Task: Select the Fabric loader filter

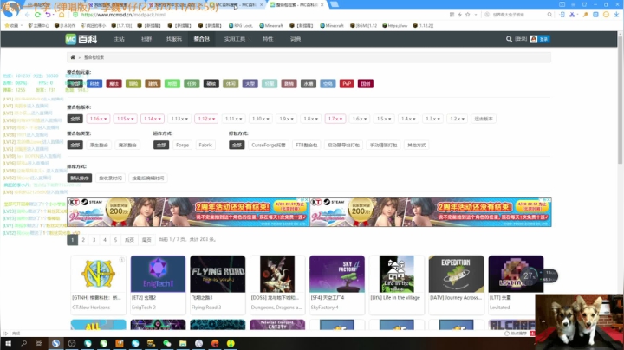Action: point(205,146)
